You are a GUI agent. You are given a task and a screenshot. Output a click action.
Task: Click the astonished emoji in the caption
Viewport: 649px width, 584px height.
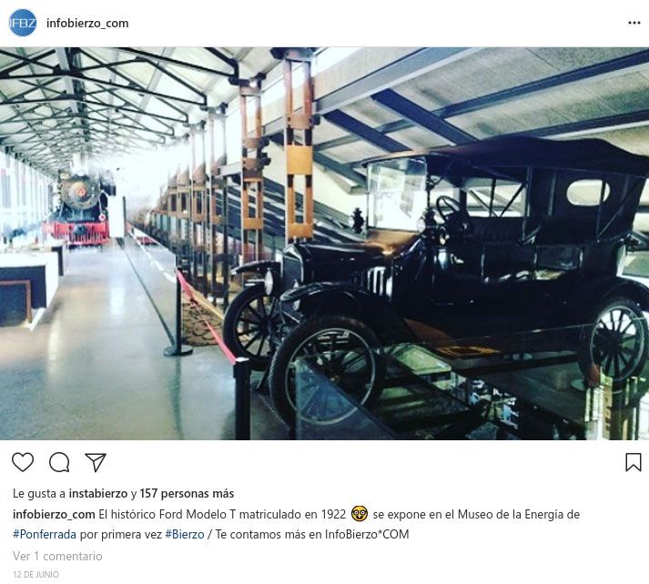coord(360,514)
